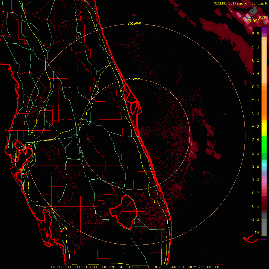Pick the purple top band on the color scale
Viewport: 269px width, 269px height.
pyautogui.click(x=264, y=30)
